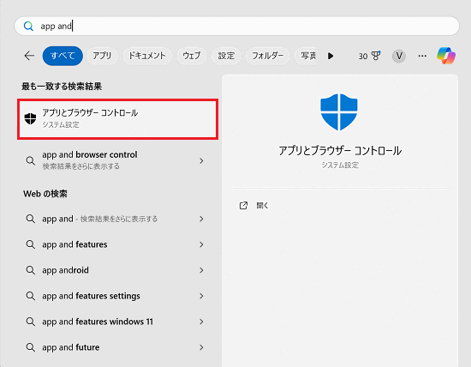471x367 pixels.
Task: Click the magnifier icon in the search box
Action: 28,27
